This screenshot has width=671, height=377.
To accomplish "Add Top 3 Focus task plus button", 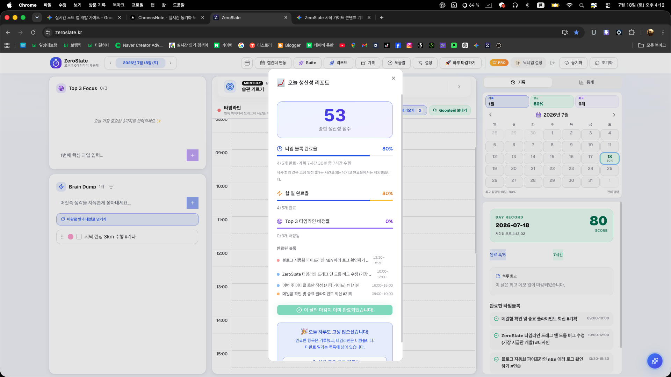I will pos(193,155).
